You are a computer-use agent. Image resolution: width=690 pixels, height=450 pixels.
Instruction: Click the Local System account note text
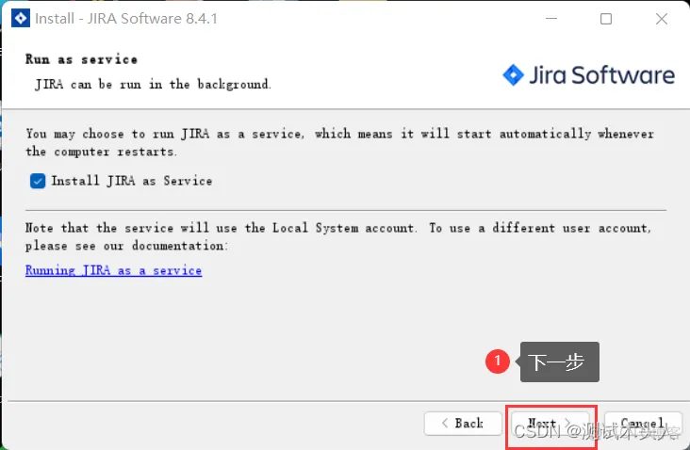click(x=338, y=236)
